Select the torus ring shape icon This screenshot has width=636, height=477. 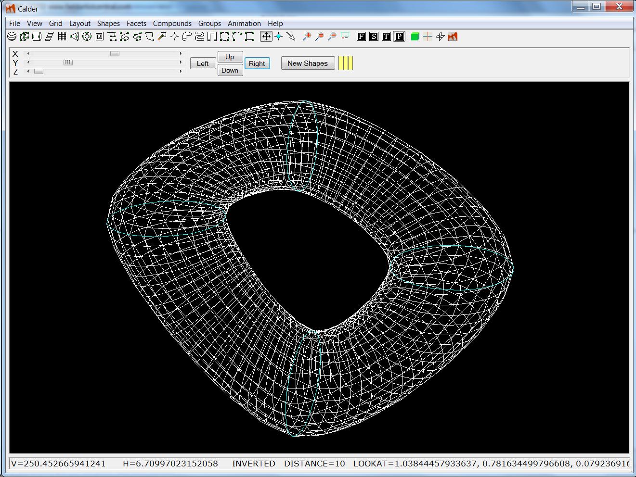click(87, 37)
